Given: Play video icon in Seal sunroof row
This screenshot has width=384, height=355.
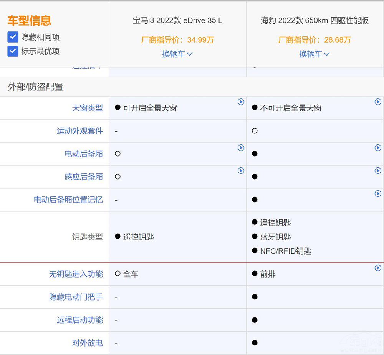Looking at the screenshot, I should tap(378, 102).
